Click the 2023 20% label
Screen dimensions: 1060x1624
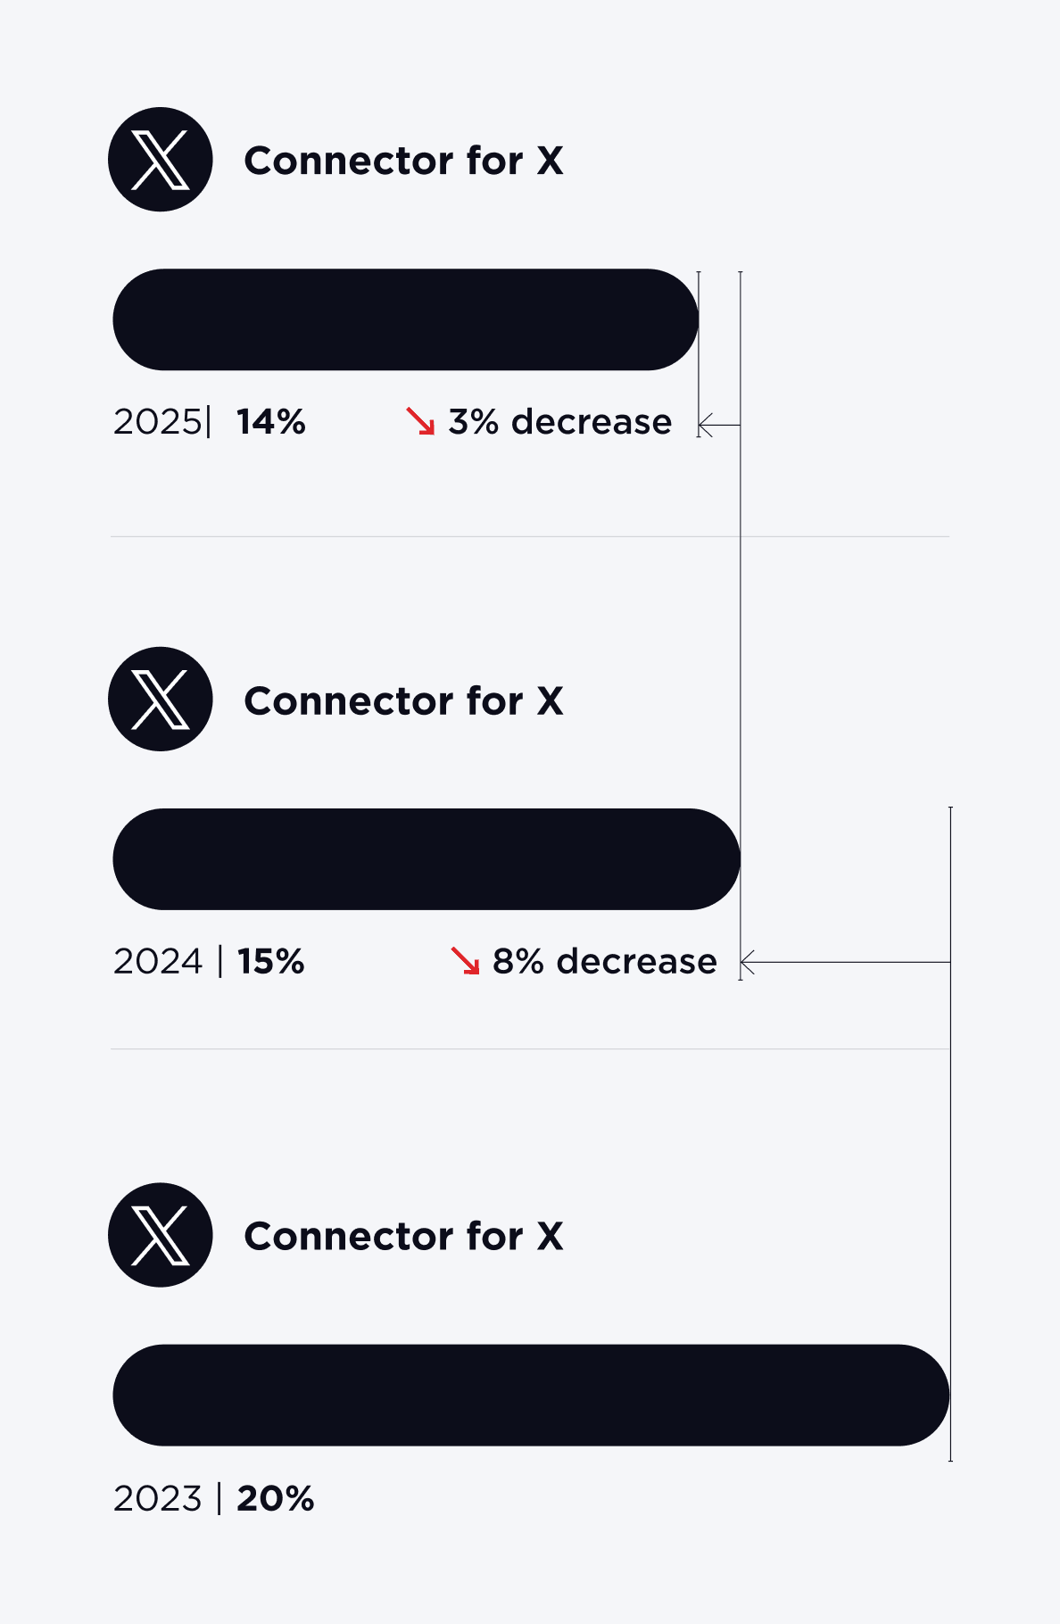coord(214,1499)
